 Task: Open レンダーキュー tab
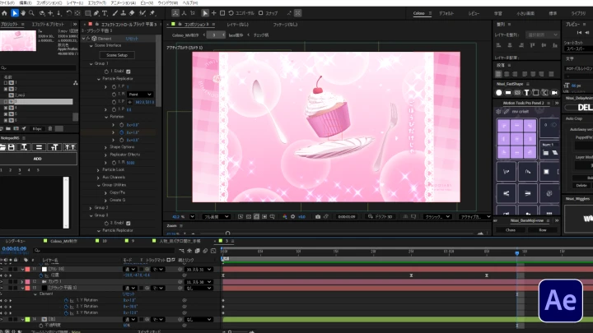click(15, 241)
